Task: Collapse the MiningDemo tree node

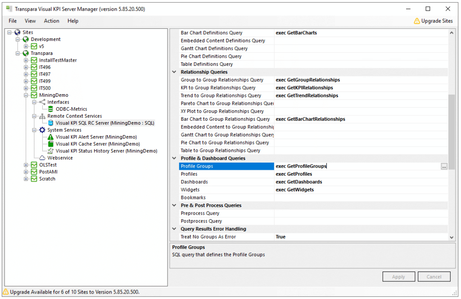Action: point(26,95)
